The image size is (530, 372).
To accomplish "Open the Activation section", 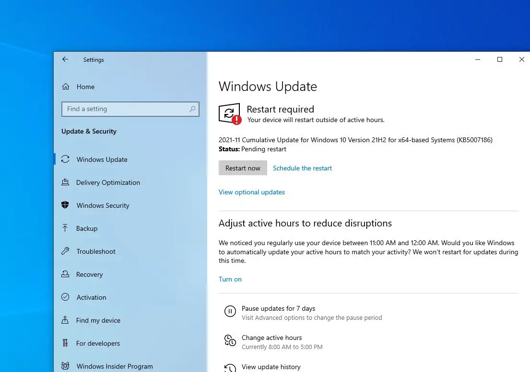I will 91,297.
